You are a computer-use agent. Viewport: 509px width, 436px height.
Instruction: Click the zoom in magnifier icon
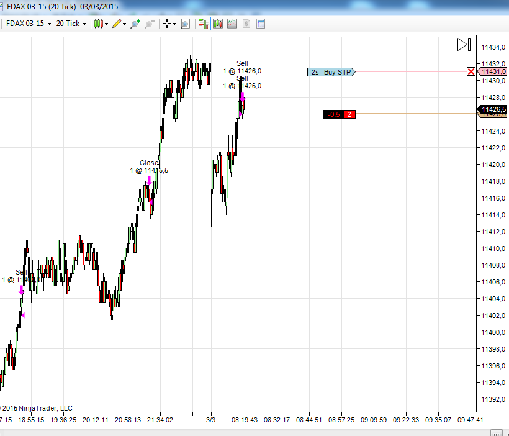coord(135,24)
